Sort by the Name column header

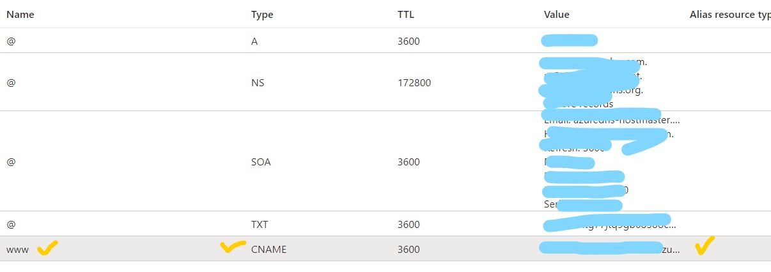coord(20,15)
